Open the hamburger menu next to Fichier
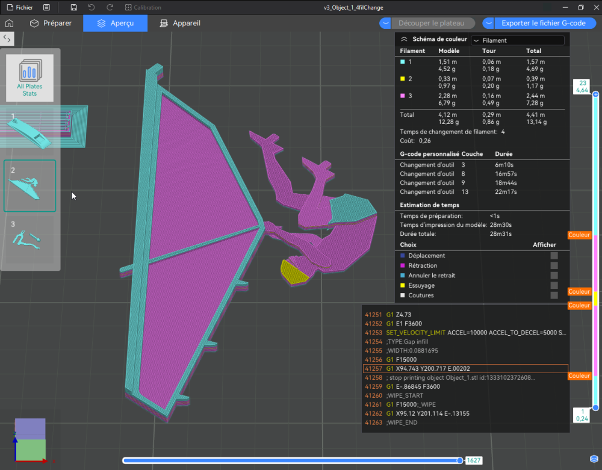 pos(46,7)
